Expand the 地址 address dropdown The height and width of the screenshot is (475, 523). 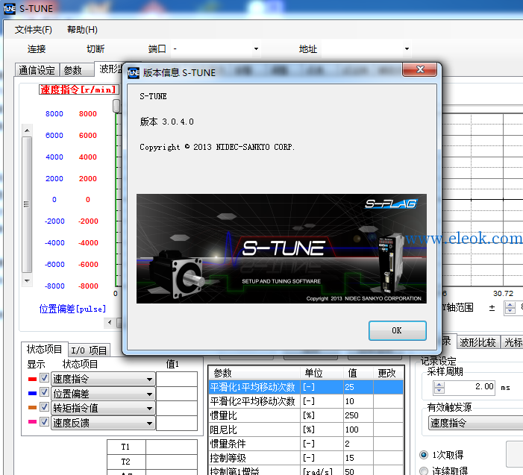(407, 49)
